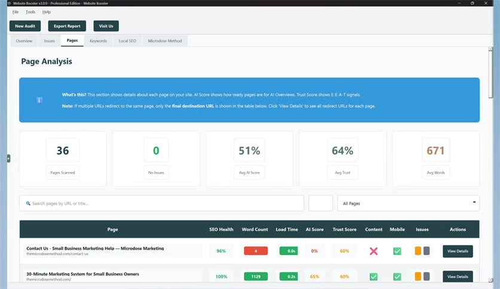Click the search pages by URL field
500x289 pixels.
point(161,203)
